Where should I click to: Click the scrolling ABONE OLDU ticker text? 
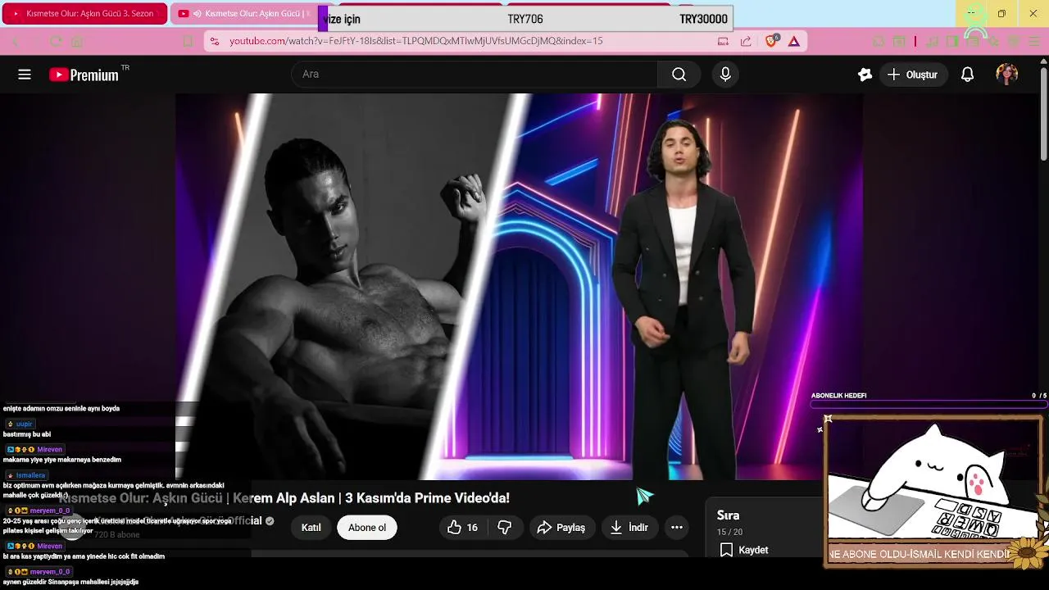[920, 555]
